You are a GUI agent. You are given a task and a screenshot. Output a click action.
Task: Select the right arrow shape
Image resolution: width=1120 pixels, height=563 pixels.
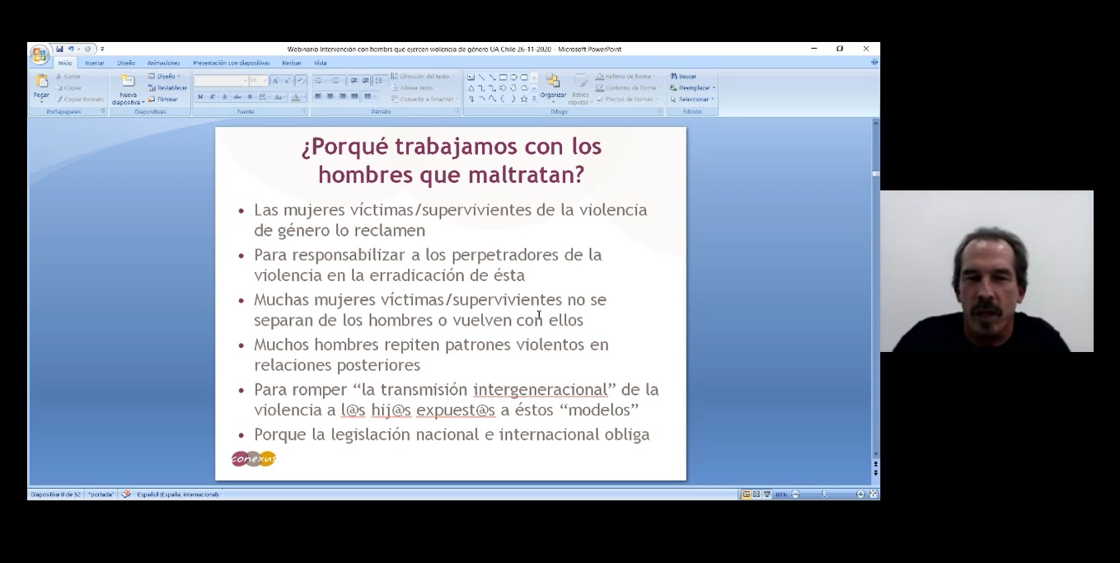(503, 88)
